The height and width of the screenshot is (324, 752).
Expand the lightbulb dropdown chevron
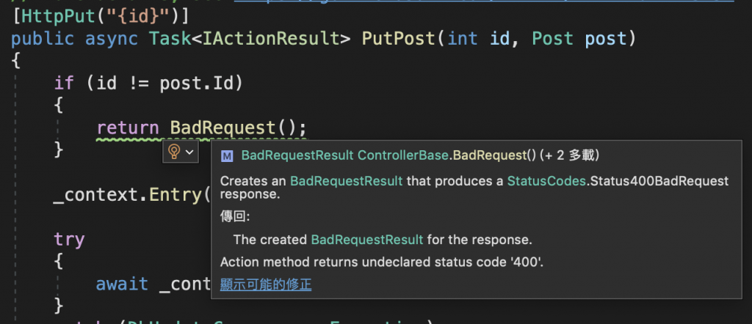[189, 152]
